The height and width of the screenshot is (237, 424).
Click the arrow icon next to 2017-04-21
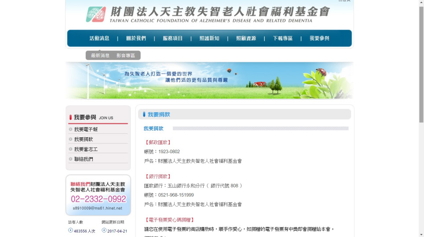pos(104,230)
